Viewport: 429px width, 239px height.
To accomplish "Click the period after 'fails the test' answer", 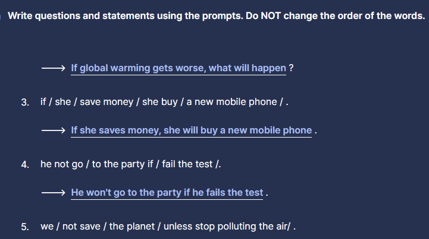I will tap(267, 193).
